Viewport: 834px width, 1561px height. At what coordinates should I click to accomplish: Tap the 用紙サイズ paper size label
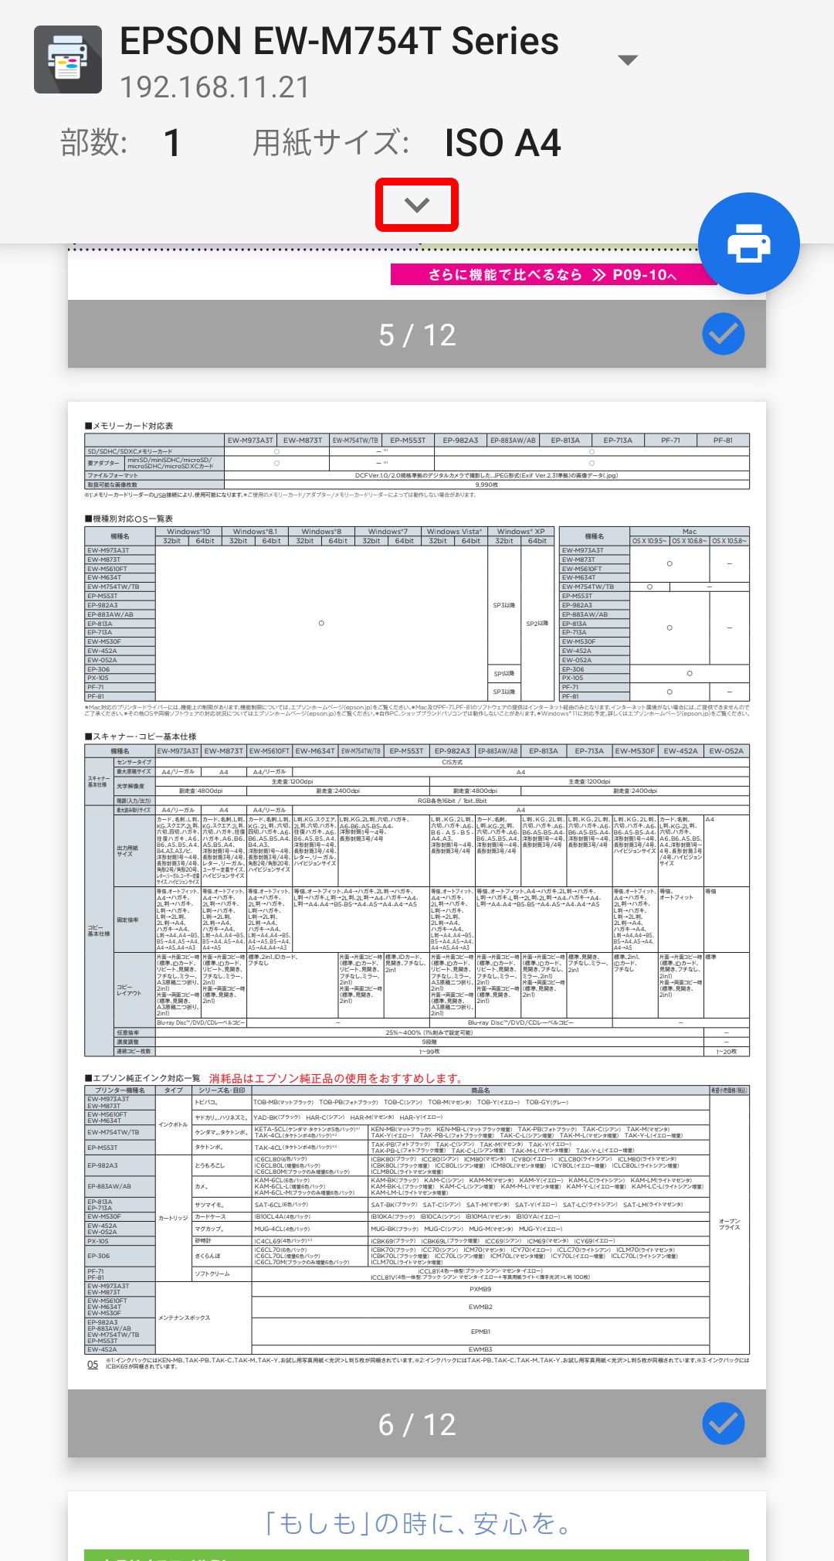coord(331,144)
